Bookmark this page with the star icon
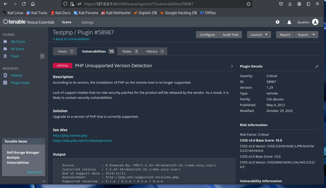The height and width of the screenshot is (188, 326). [x=249, y=4]
